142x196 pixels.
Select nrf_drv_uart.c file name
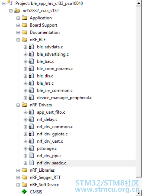[50, 141]
